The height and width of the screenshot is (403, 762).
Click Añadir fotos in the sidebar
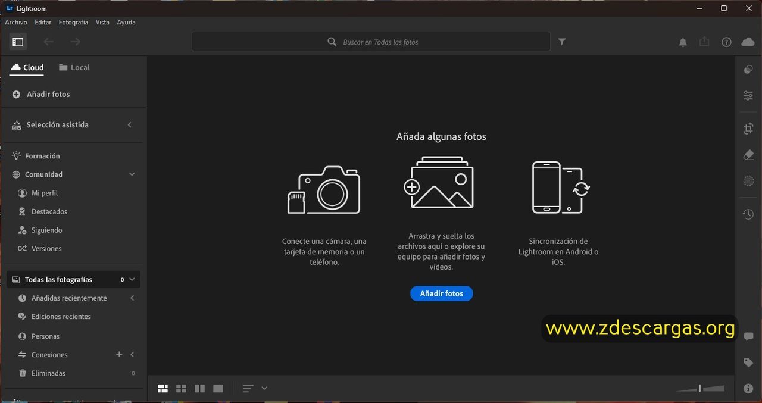(41, 95)
